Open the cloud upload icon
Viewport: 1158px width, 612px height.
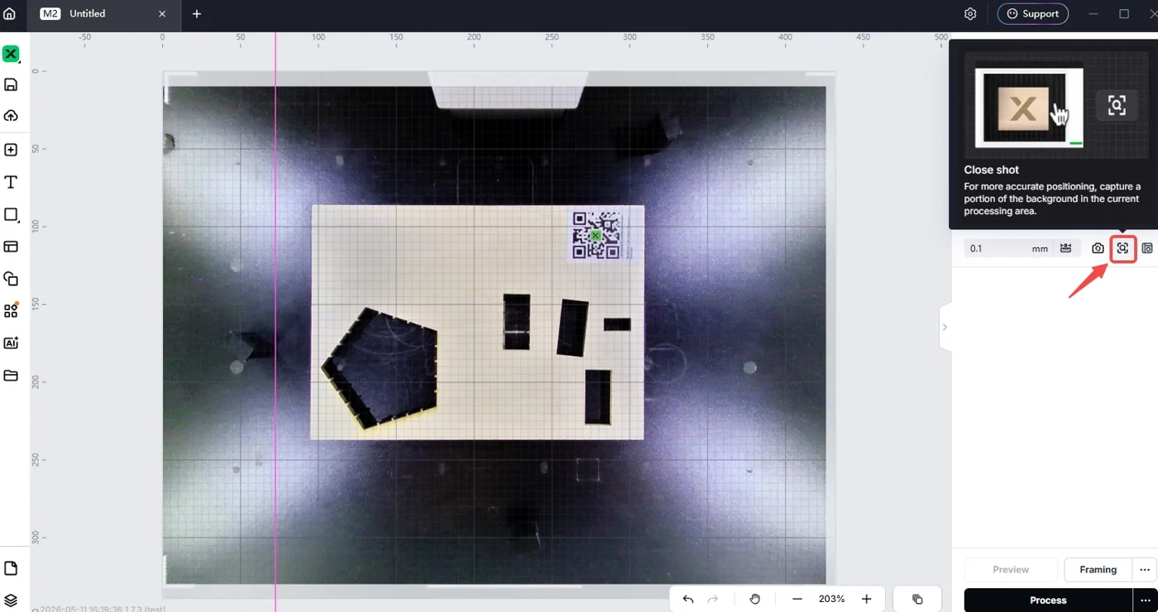tap(11, 116)
